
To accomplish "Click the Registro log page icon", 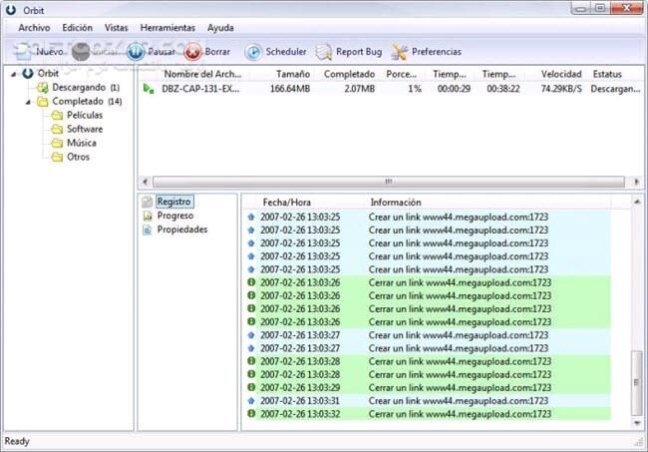I will [148, 203].
